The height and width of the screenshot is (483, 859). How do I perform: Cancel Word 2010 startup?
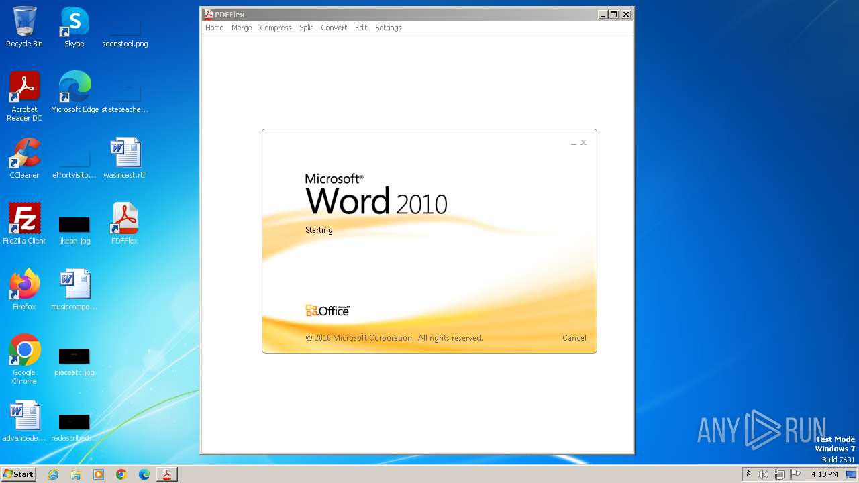click(x=574, y=338)
